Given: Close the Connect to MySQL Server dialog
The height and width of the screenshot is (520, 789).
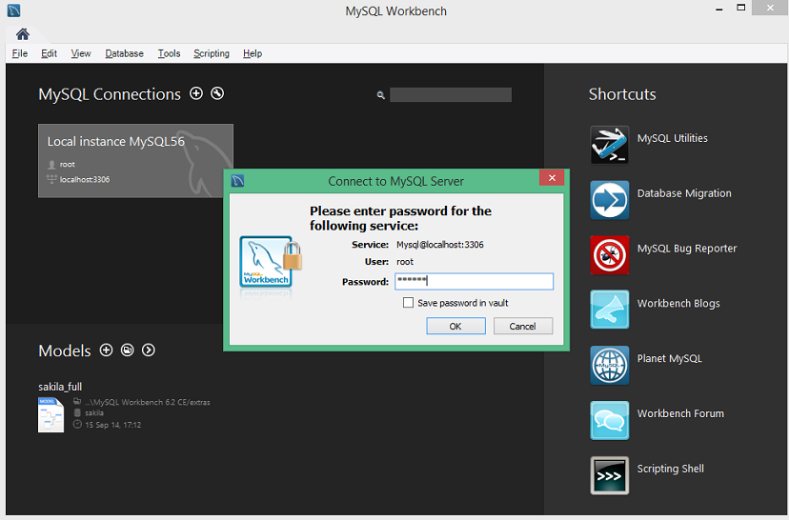Looking at the screenshot, I should click(552, 177).
